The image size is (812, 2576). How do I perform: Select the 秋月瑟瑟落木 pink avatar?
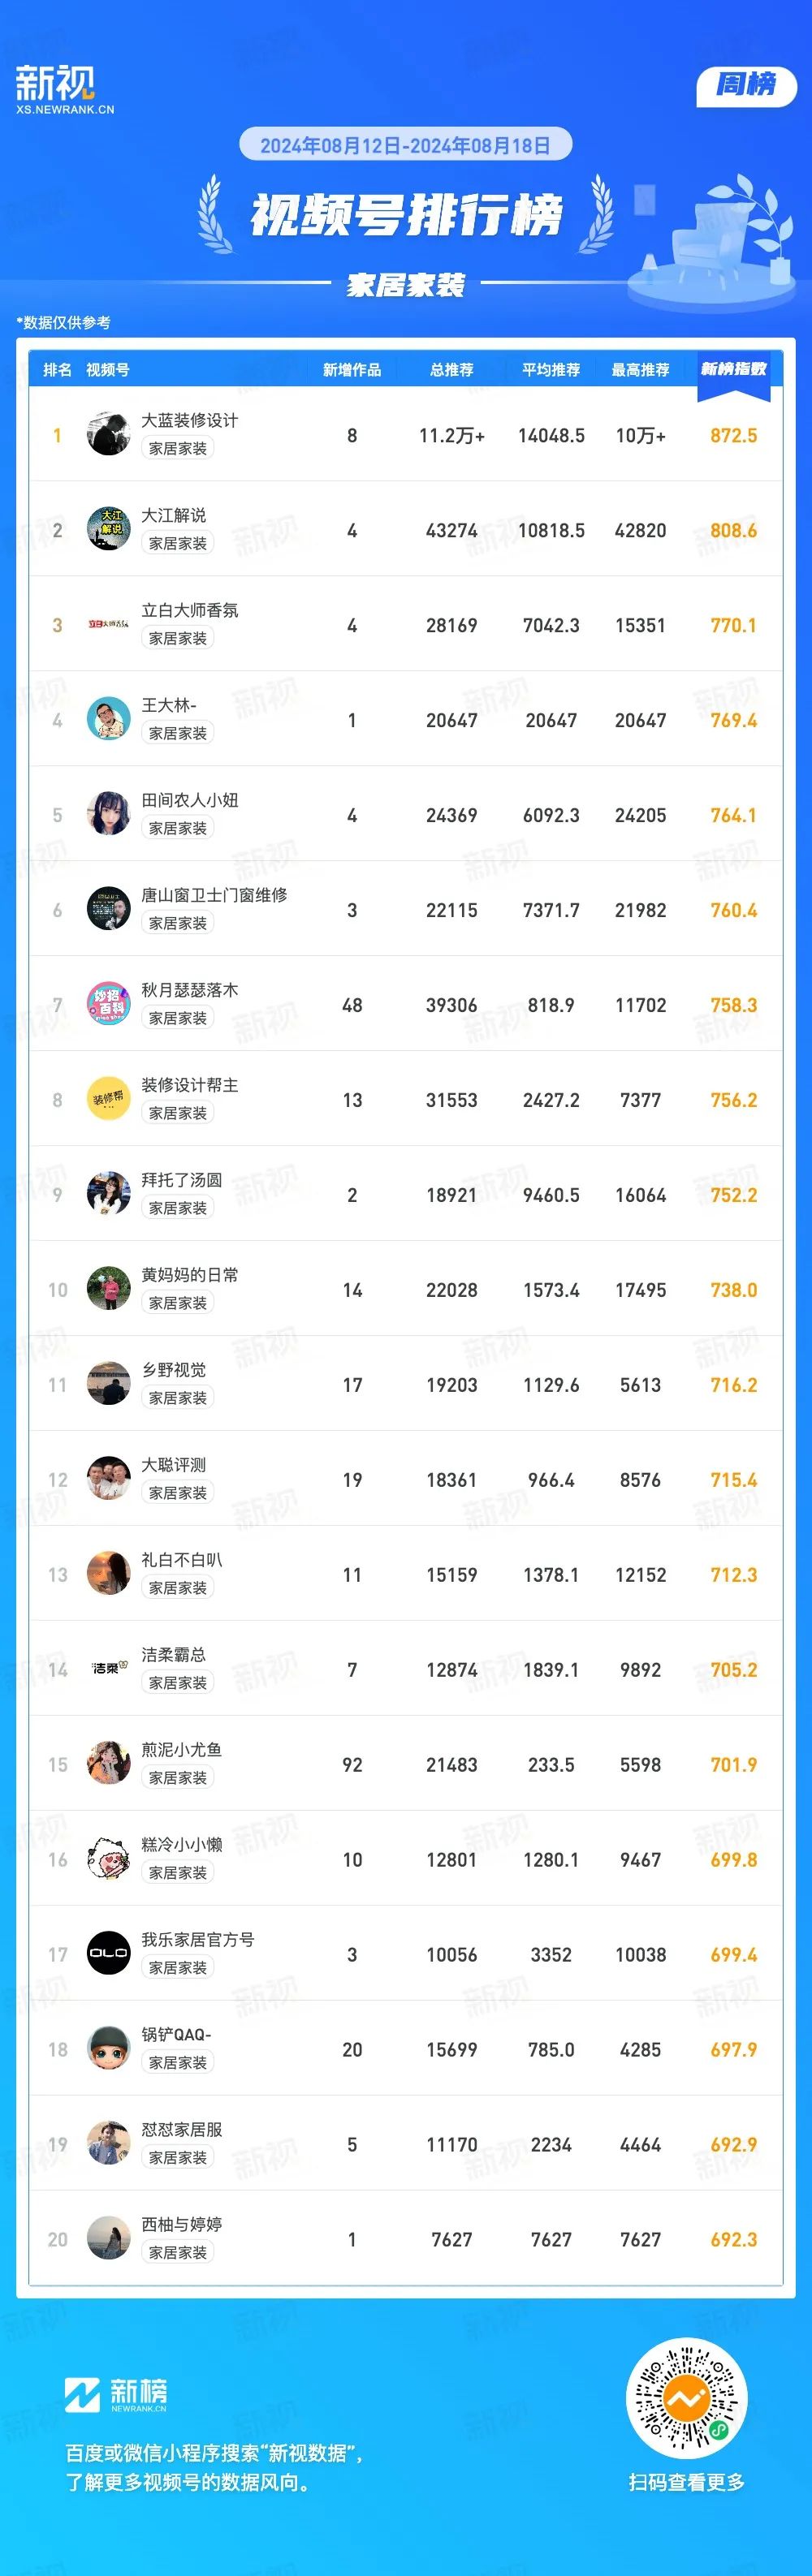tap(108, 1005)
